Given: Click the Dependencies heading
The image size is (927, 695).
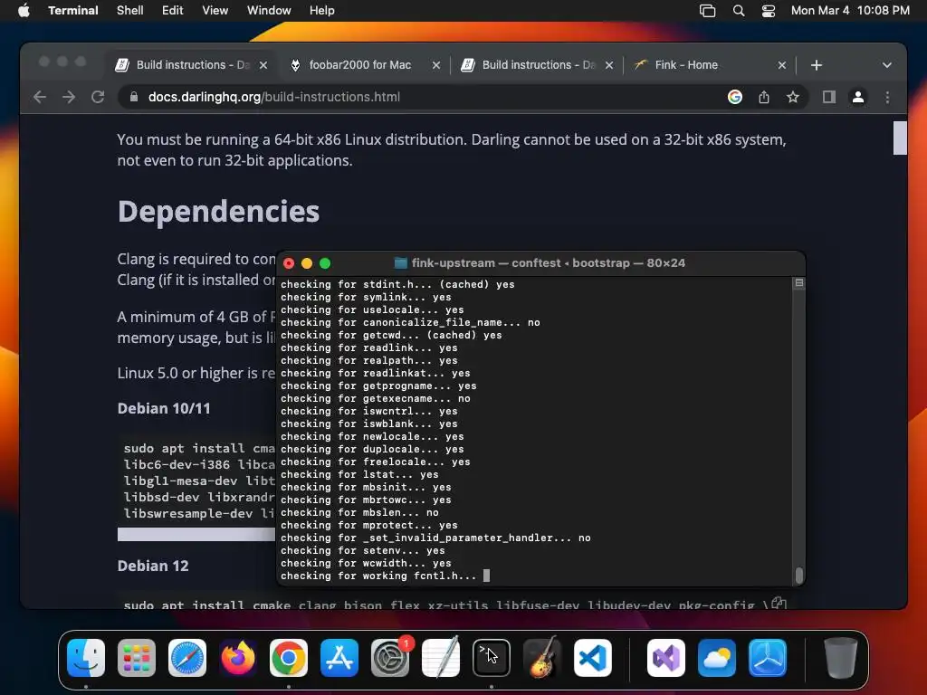Looking at the screenshot, I should coord(219,211).
